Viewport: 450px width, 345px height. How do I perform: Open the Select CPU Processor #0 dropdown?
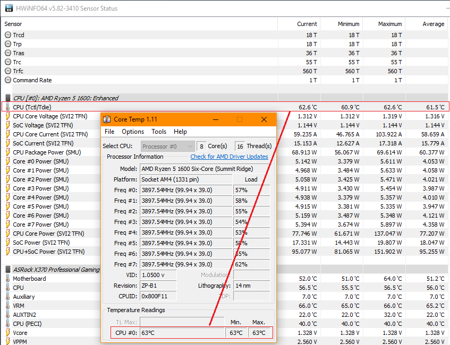167,146
